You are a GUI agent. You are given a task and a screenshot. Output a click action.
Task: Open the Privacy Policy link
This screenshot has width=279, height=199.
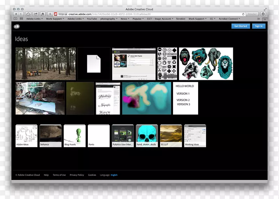(x=76, y=175)
